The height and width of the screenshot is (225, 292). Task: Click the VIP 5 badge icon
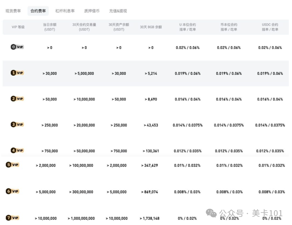pos(12,165)
